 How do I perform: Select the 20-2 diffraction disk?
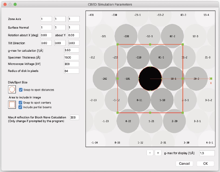click(196, 78)
